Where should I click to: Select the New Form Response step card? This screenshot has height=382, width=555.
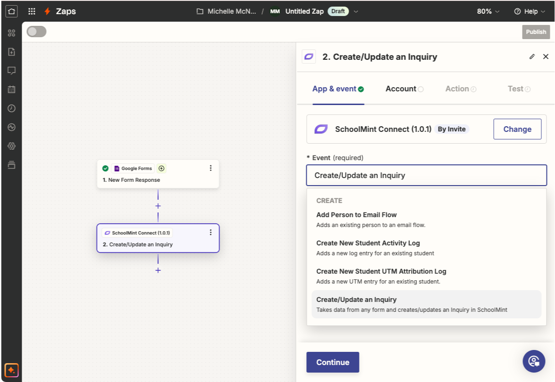tap(158, 174)
